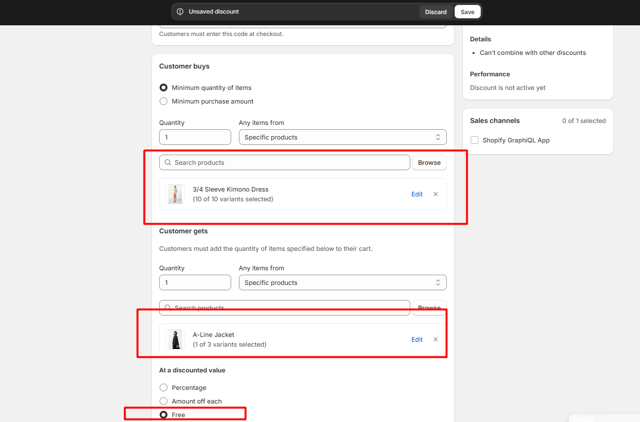Save the unsaved discount
640x422 pixels.
pyautogui.click(x=467, y=12)
